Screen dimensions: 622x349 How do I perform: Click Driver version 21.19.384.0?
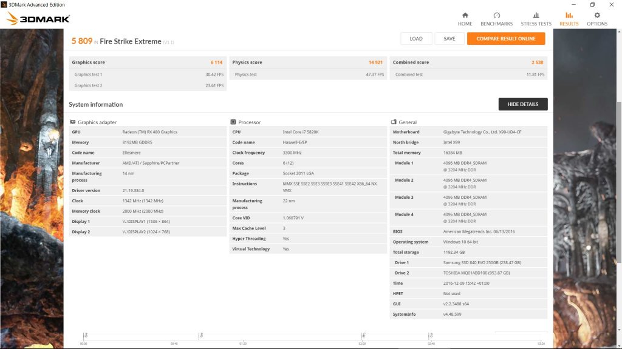(x=133, y=191)
